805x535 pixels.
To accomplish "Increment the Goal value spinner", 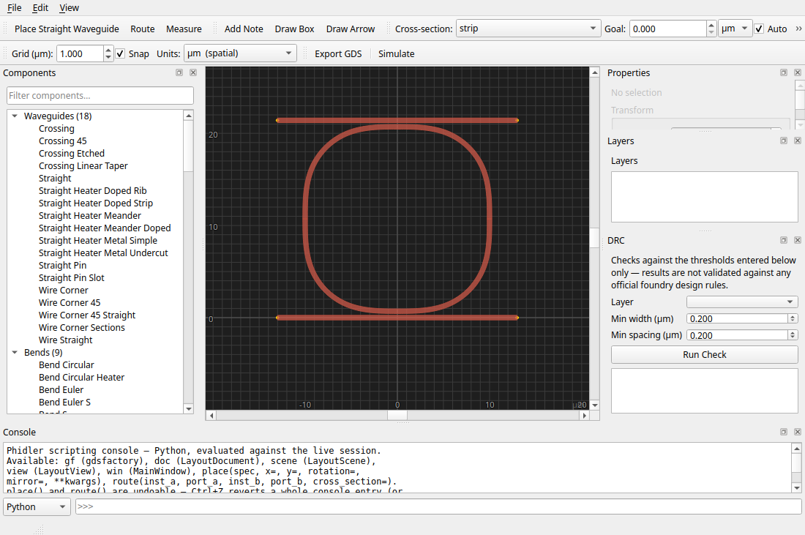I will click(711, 25).
